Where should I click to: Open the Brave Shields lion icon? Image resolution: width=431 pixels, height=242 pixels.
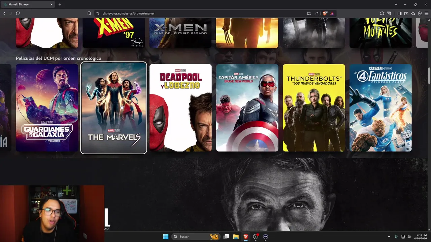click(325, 13)
